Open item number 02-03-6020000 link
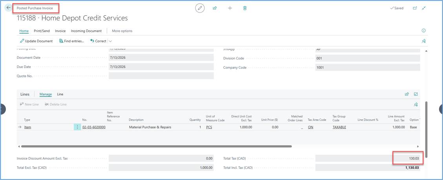The image size is (443, 180). [x=94, y=127]
